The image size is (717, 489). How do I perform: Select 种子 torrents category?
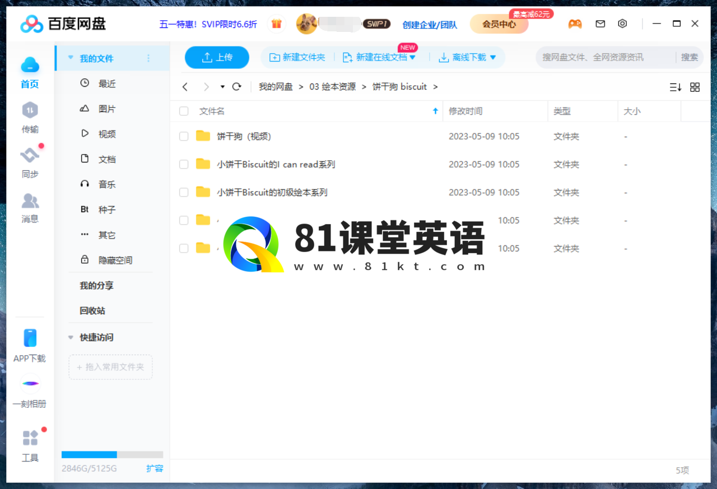pos(107,209)
